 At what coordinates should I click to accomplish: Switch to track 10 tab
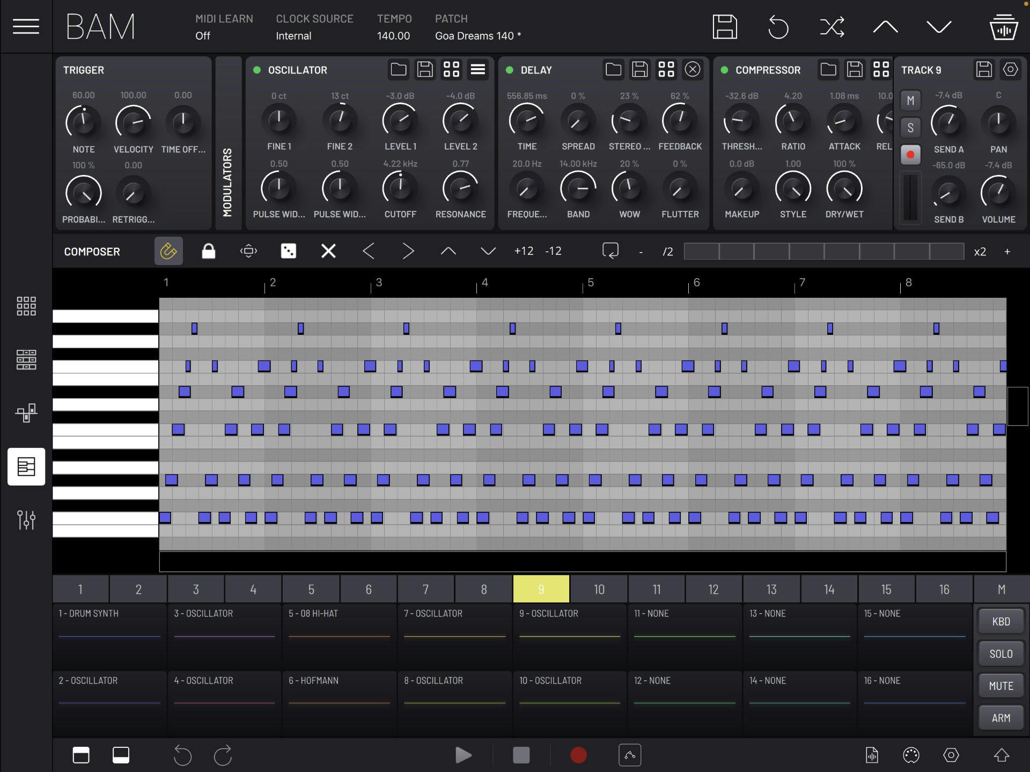click(598, 589)
